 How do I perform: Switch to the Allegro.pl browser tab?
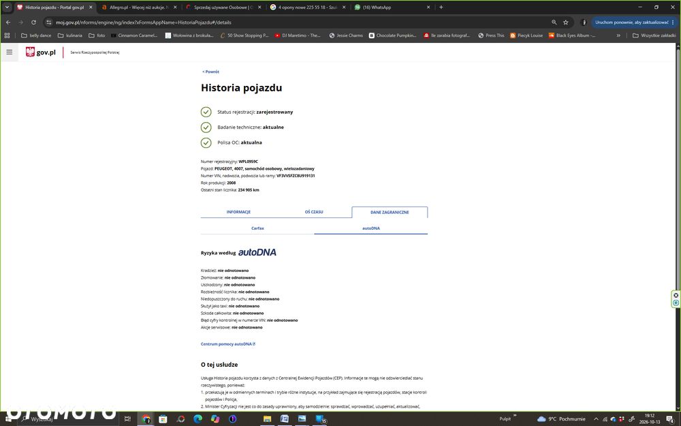[x=139, y=7]
